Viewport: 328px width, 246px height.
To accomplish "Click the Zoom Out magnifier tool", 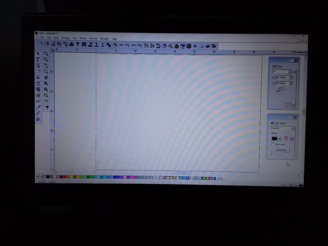I will coord(46,72).
